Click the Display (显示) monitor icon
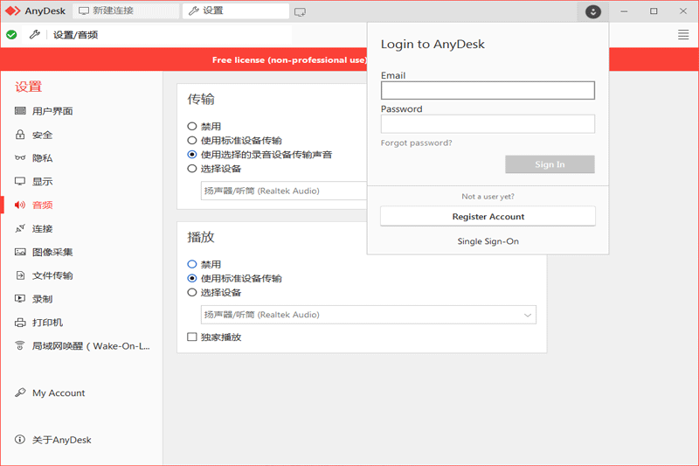This screenshot has width=699, height=466. 20,181
